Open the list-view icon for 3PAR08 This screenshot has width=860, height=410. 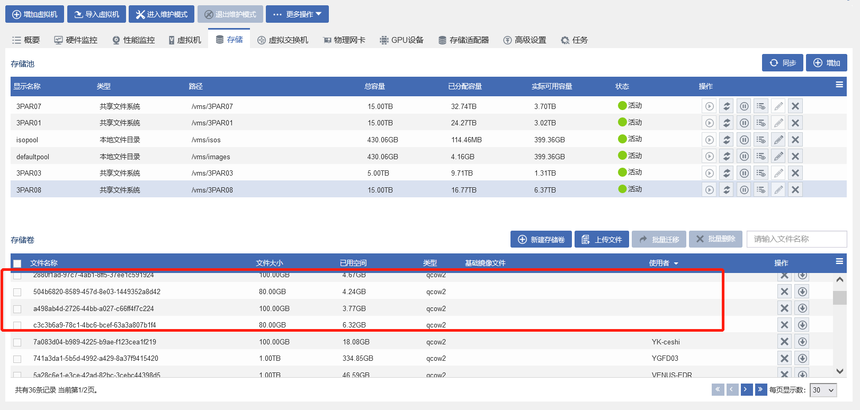click(761, 190)
